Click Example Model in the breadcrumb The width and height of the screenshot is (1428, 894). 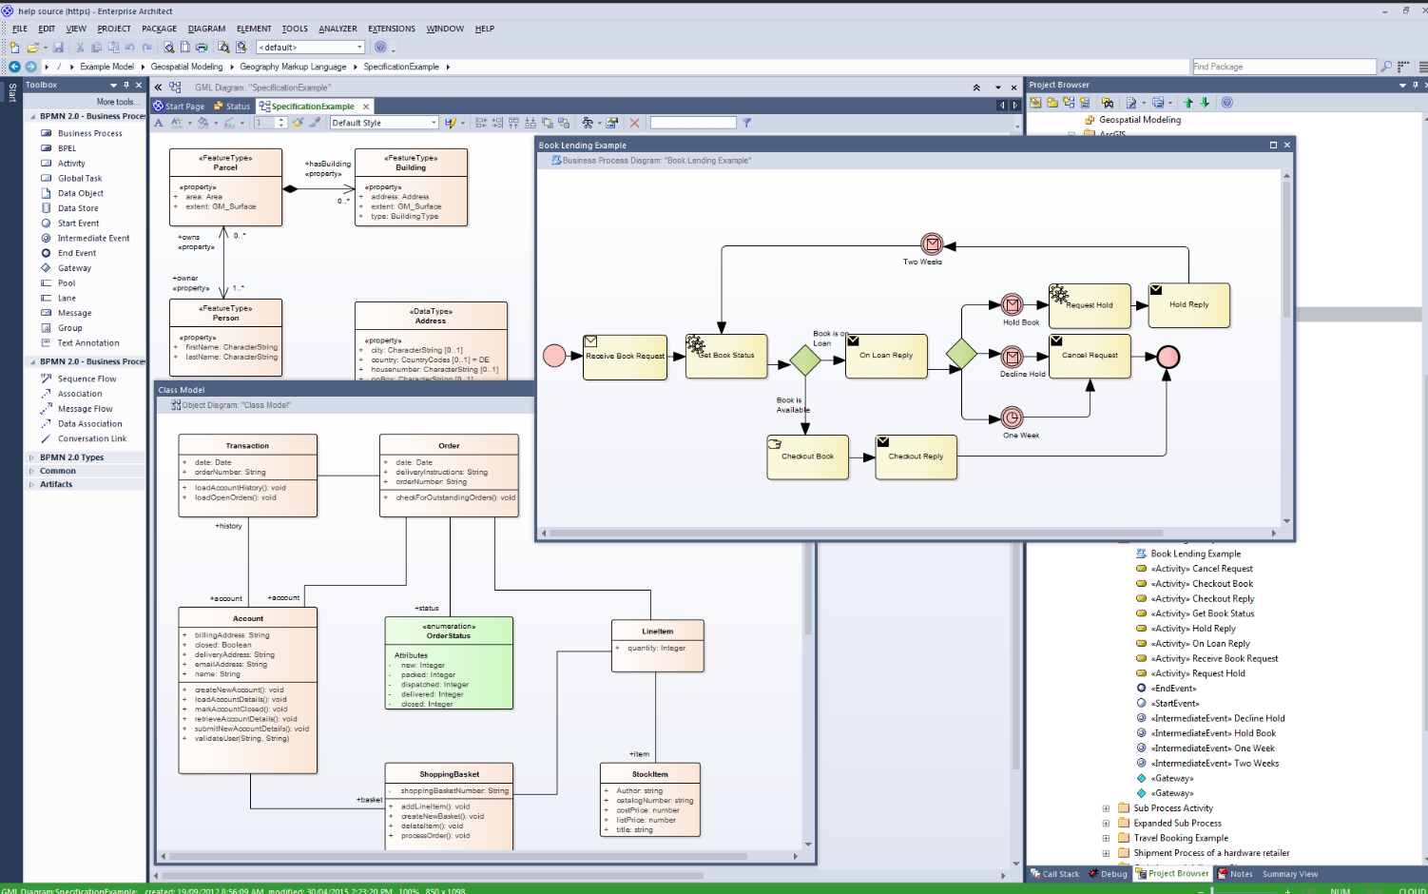tap(106, 67)
